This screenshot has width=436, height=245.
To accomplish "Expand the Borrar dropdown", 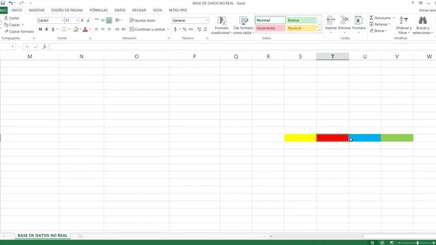I will coord(386,31).
